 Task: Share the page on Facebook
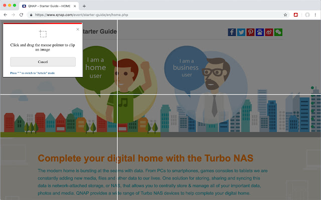point(232,32)
